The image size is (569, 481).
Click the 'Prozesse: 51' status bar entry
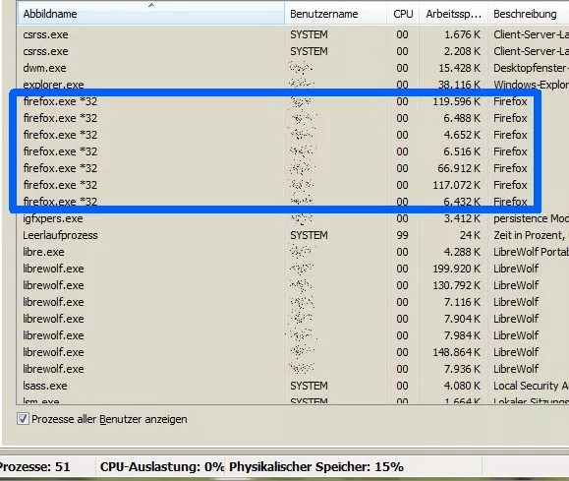34,467
